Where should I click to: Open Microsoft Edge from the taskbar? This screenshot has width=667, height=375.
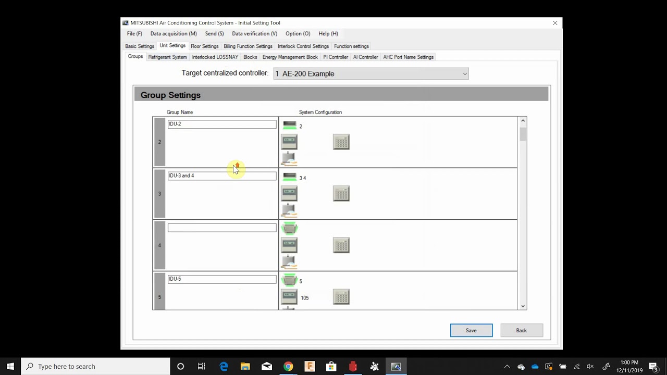point(224,366)
